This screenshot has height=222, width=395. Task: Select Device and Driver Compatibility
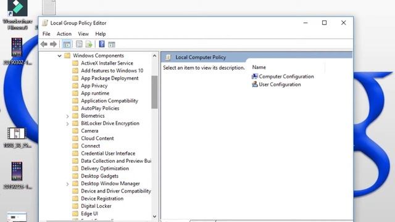coord(116,191)
